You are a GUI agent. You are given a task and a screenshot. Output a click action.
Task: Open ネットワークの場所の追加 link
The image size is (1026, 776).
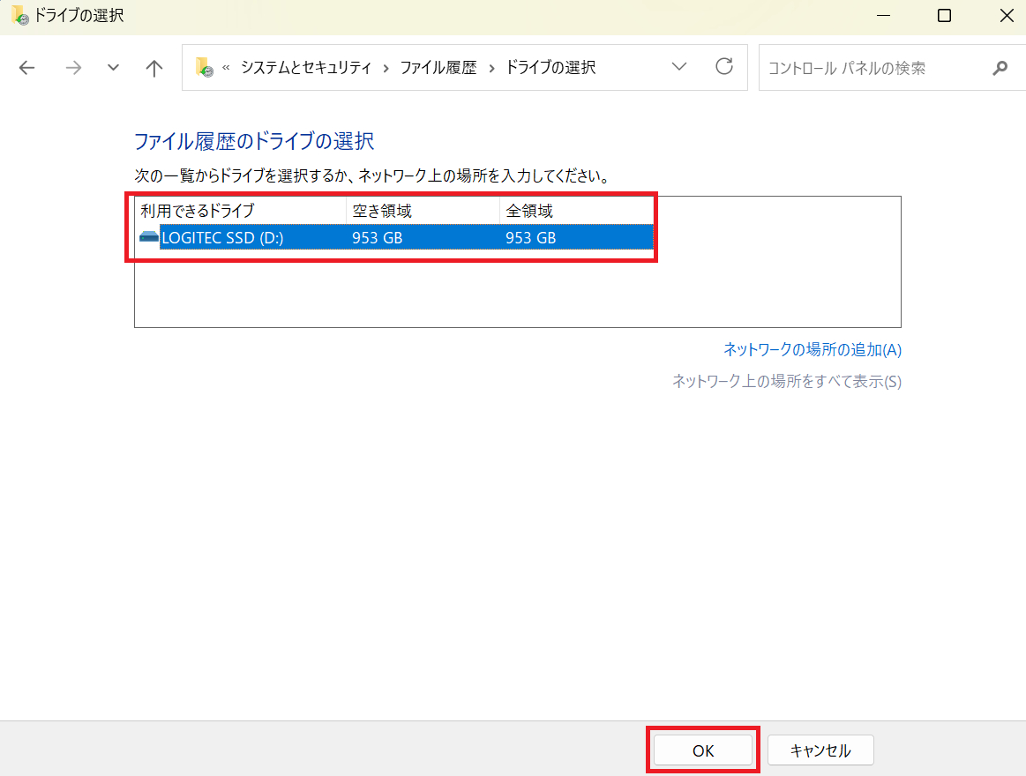[812, 349]
